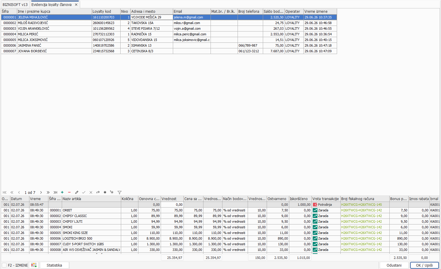Sort by the Iskorišćeno column header
Image resolution: width=441 pixels, height=269 pixels.
pyautogui.click(x=300, y=199)
